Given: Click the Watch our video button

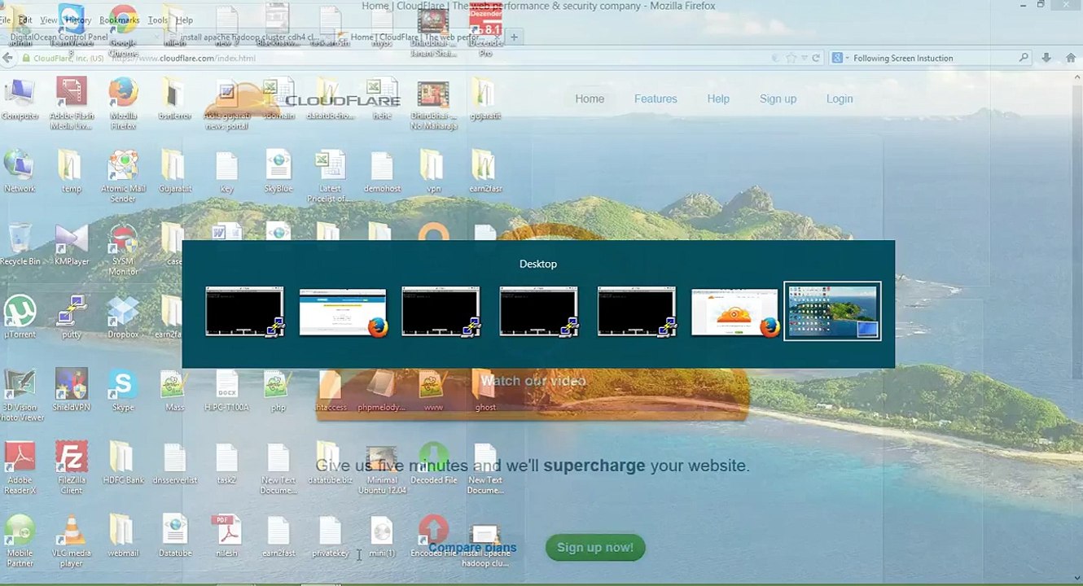Looking at the screenshot, I should (533, 381).
